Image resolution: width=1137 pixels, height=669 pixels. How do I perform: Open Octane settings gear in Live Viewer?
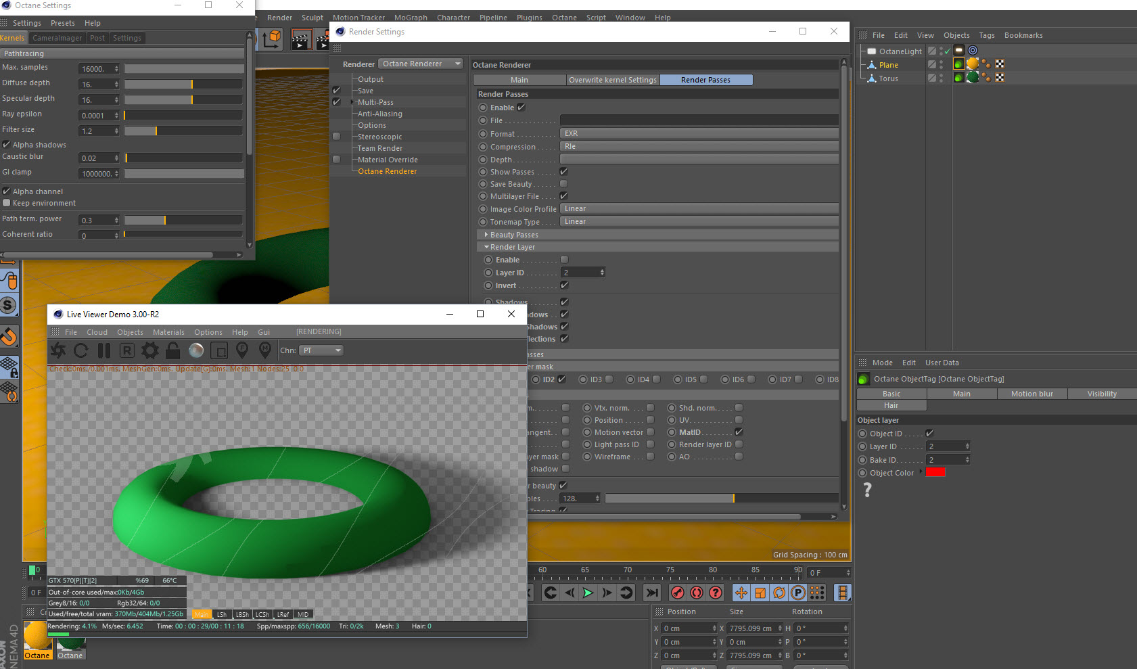(x=149, y=350)
